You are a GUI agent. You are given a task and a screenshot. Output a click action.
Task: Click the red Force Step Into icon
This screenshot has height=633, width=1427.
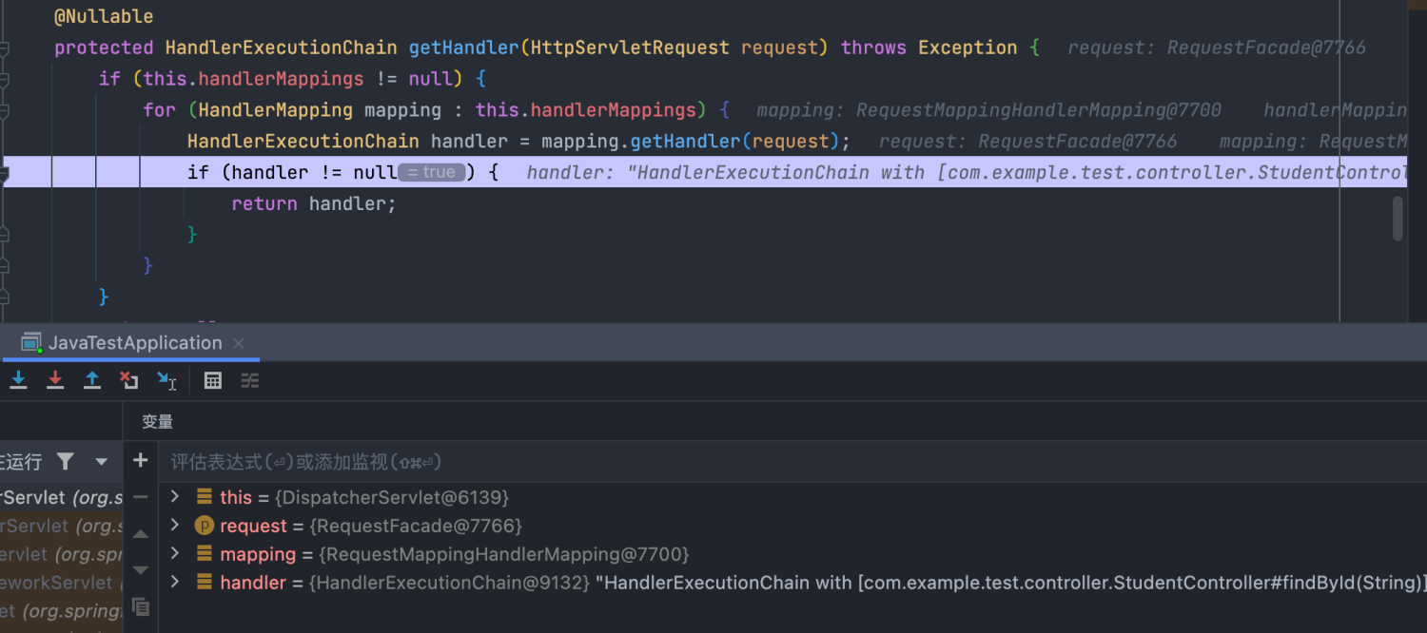(55, 380)
